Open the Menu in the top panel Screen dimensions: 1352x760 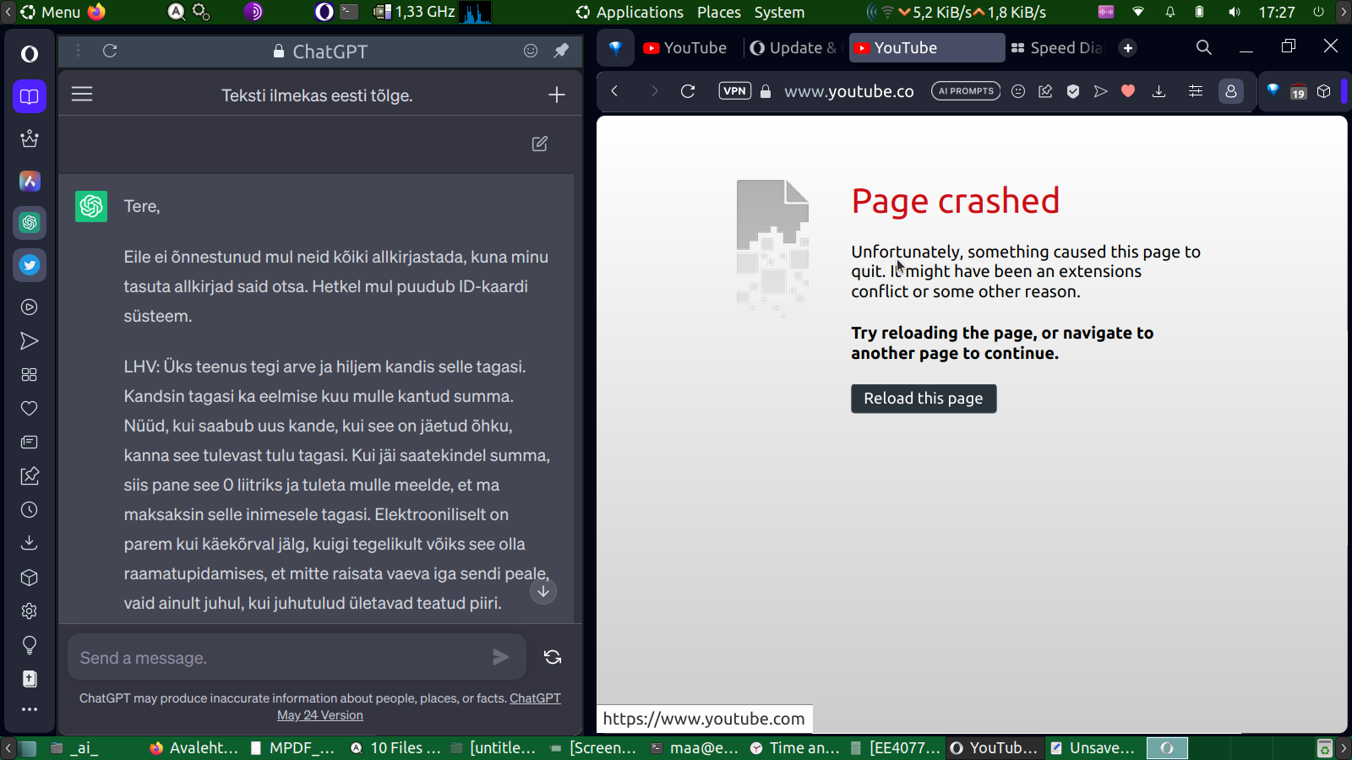(51, 12)
